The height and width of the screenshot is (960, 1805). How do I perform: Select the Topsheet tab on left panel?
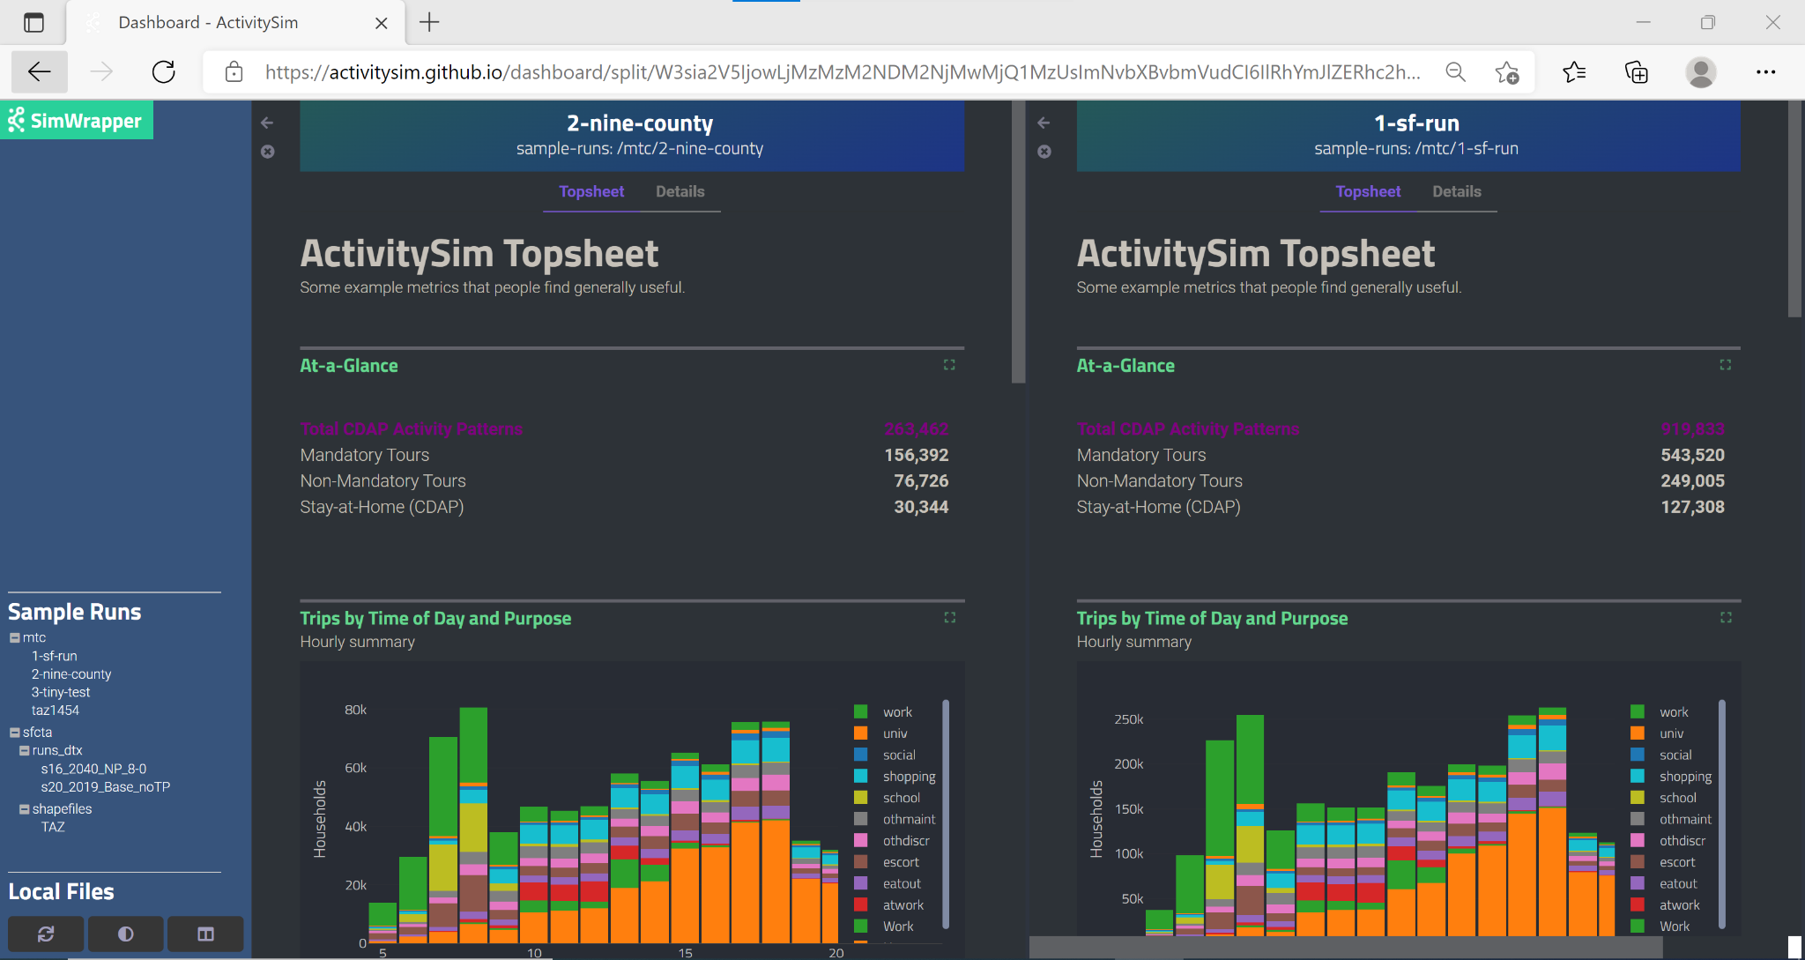click(592, 191)
